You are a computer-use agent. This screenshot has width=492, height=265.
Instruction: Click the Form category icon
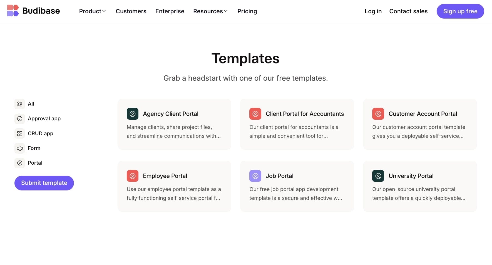[x=19, y=148]
